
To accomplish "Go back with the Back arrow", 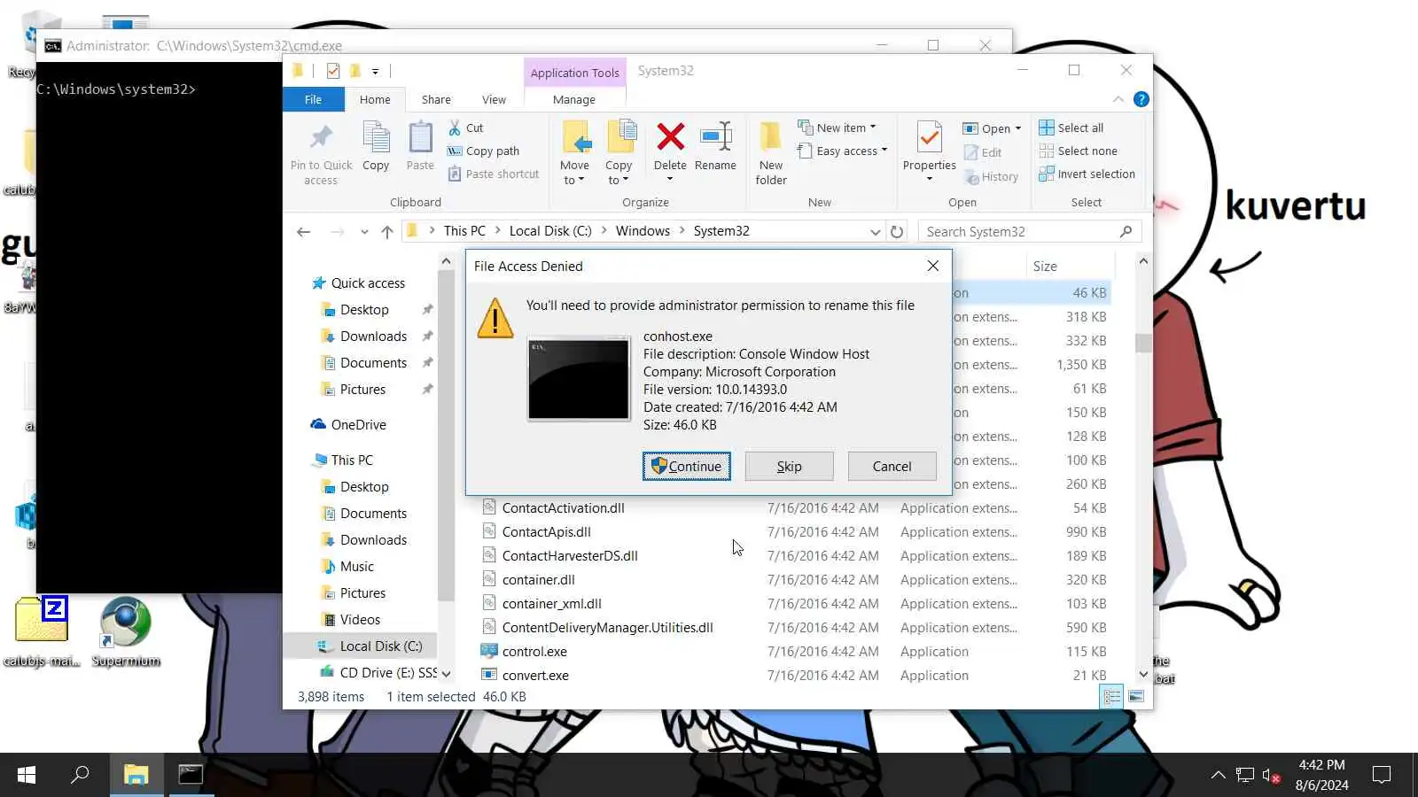I will tap(304, 231).
